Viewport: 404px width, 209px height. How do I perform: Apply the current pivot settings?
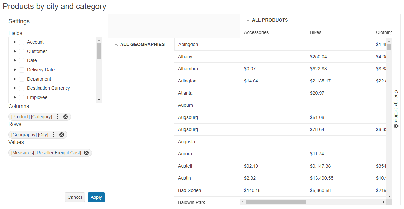pos(96,197)
